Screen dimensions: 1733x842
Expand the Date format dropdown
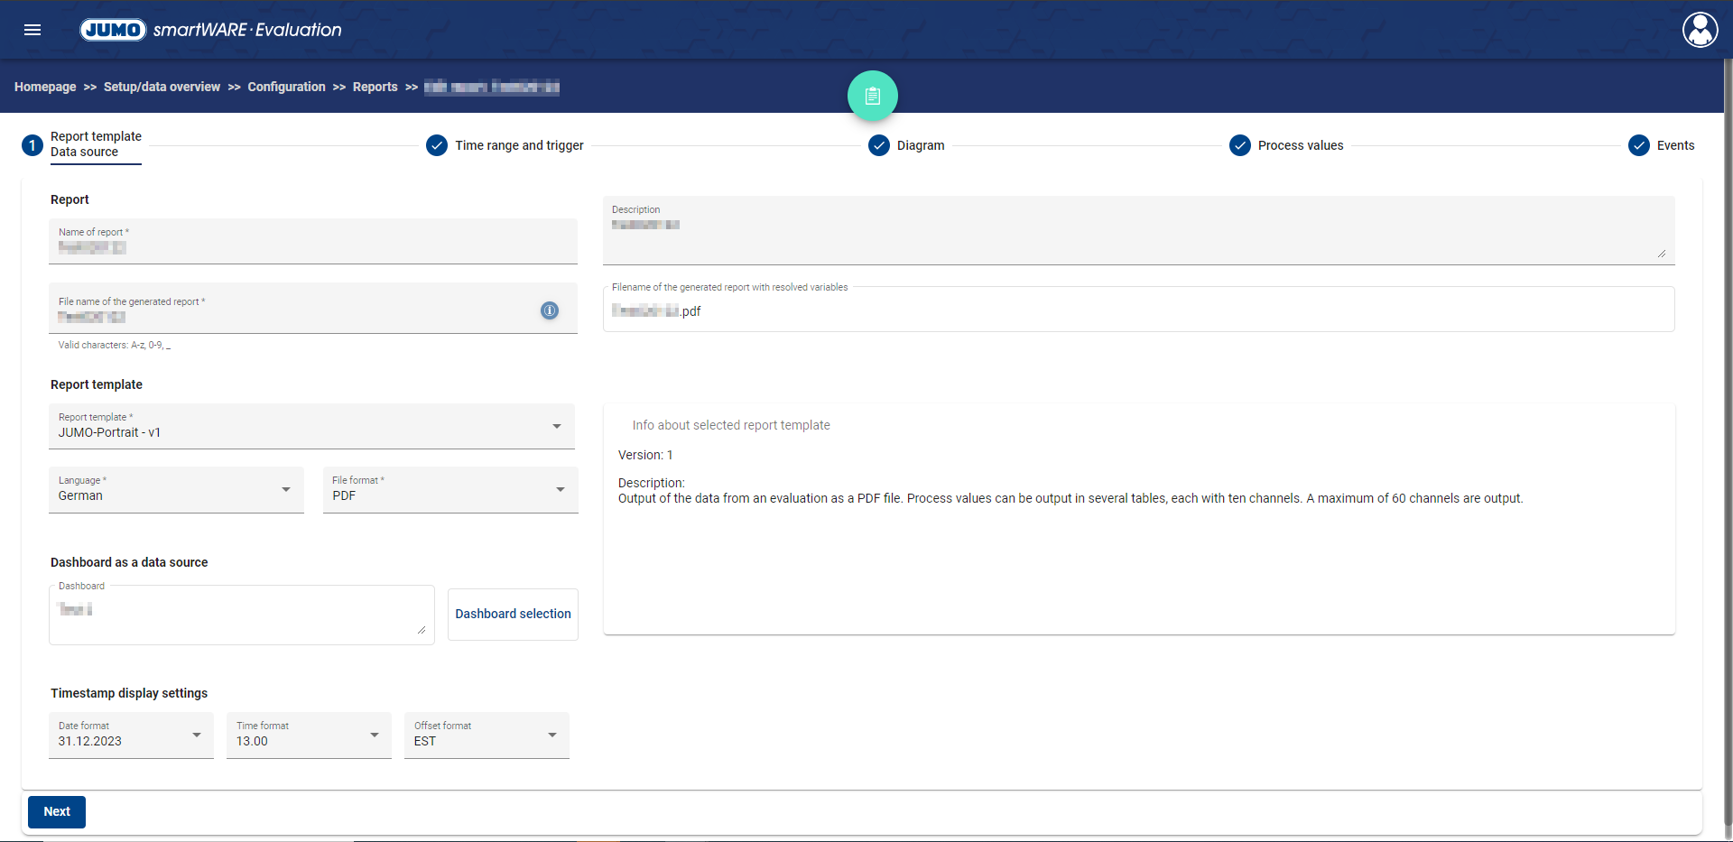[x=131, y=735]
